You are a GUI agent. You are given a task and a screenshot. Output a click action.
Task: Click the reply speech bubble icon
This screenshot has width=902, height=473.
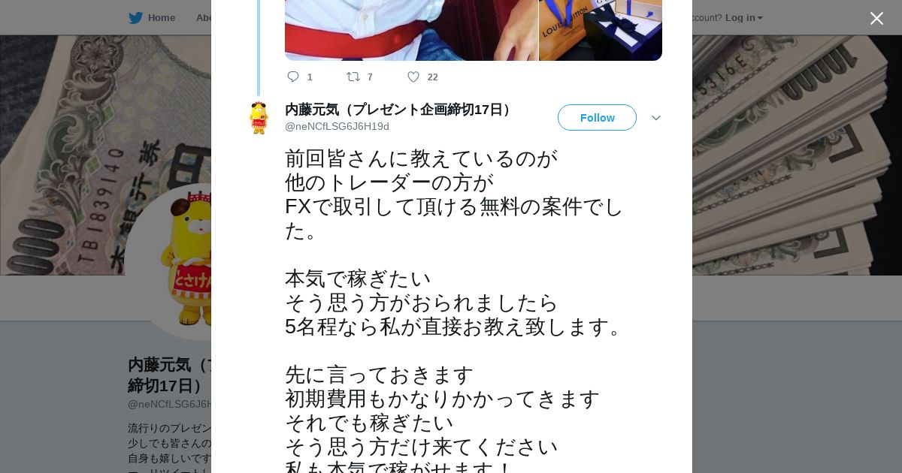[293, 77]
